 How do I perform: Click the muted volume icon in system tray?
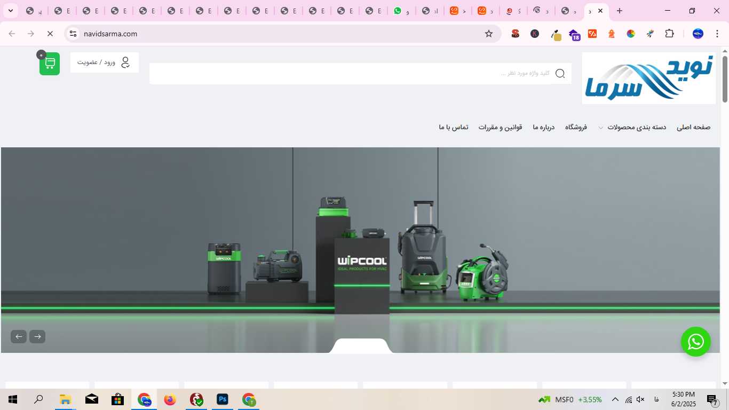click(x=640, y=399)
